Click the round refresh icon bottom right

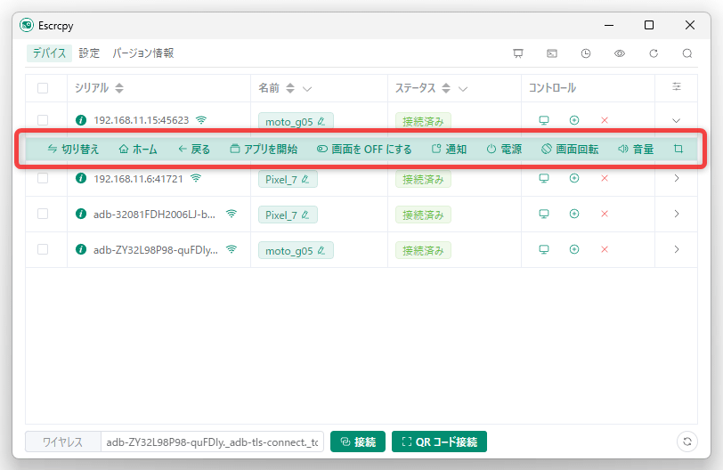tap(686, 442)
